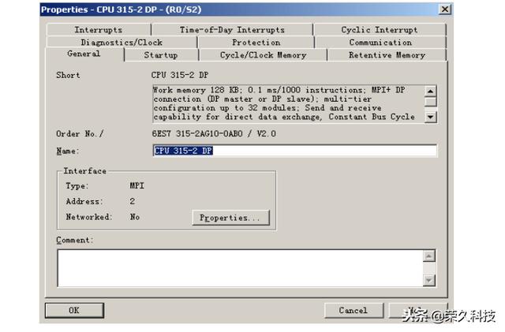Click the Address value 2
The width and height of the screenshot is (505, 332).
coord(133,201)
